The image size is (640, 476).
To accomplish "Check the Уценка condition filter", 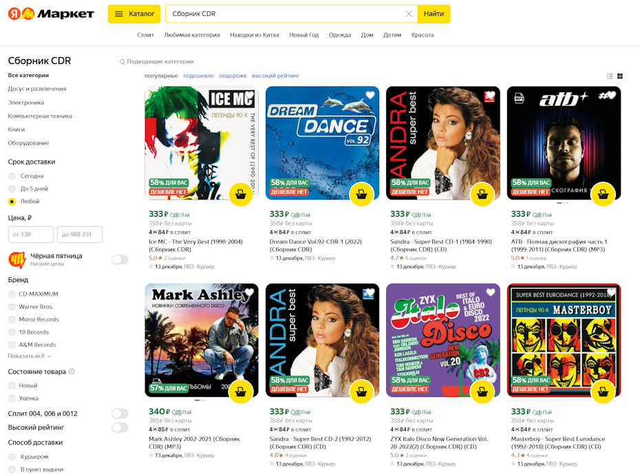I will pos(12,398).
